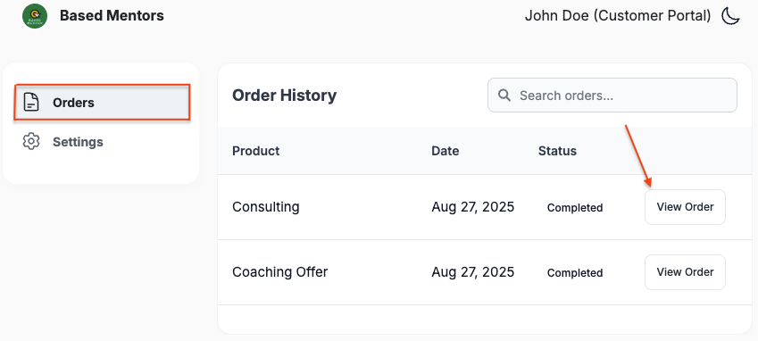Viewport: 758px width, 341px height.
Task: Click the Orders document icon in sidebar
Action: 31,103
